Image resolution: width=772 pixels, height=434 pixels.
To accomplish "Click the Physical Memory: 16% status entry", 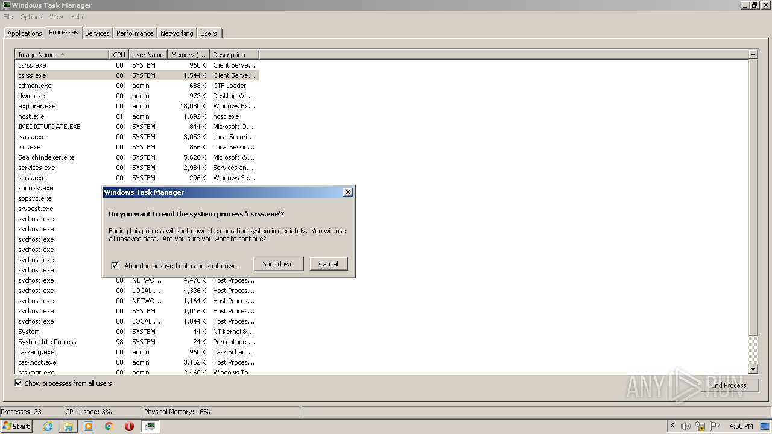I will coord(221,412).
